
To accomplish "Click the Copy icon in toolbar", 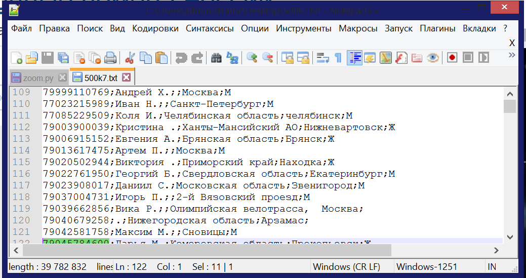I will 146,58.
